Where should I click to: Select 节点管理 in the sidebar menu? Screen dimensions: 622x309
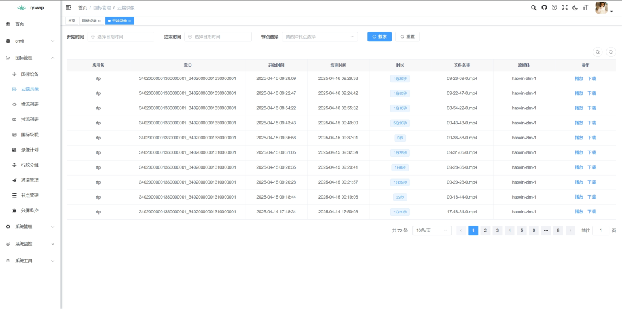(29, 195)
